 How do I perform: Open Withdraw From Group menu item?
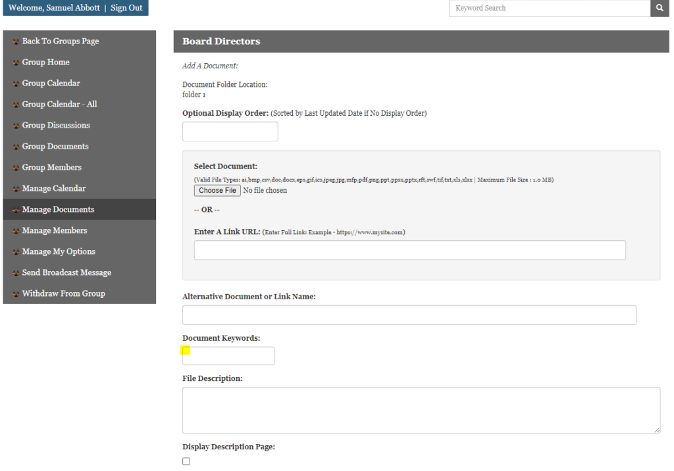pos(63,293)
